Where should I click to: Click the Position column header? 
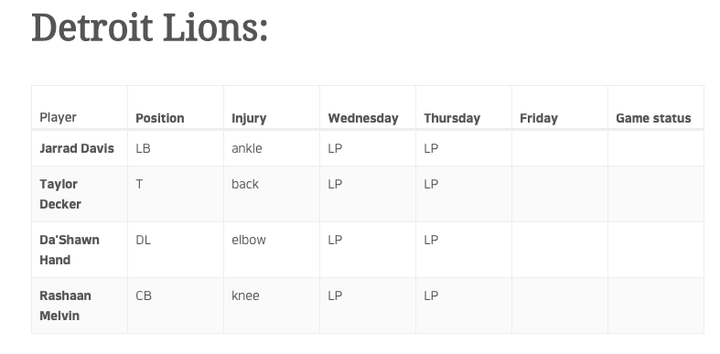(x=160, y=118)
